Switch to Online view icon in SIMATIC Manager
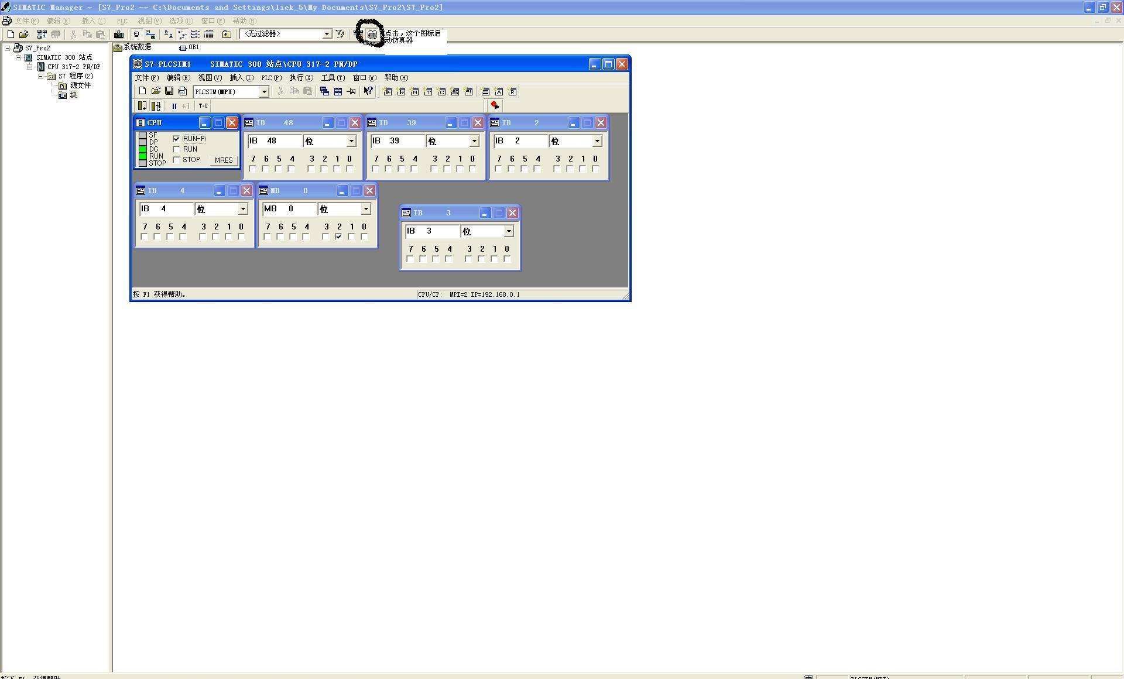The height and width of the screenshot is (679, 1124). point(150,35)
